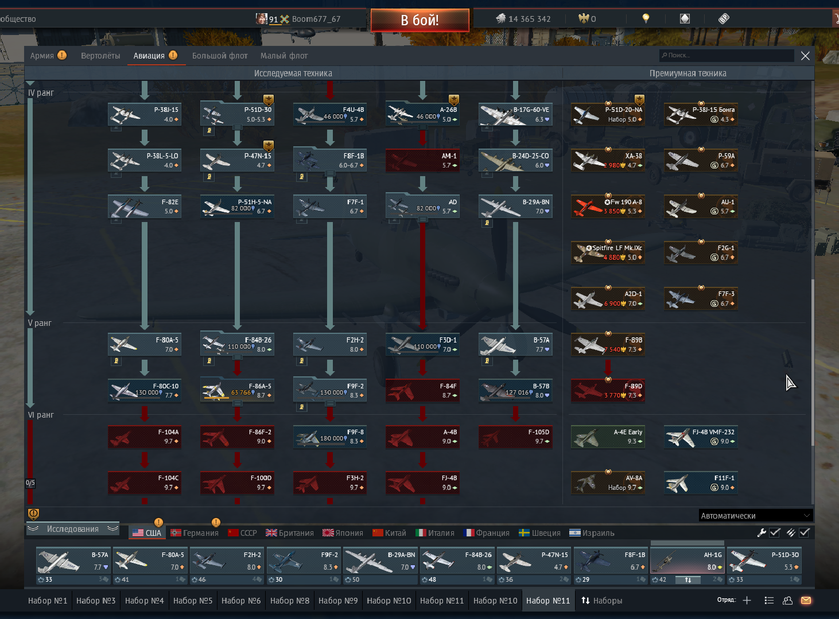Select the Германия nation tab
839x619 pixels.
(x=195, y=532)
